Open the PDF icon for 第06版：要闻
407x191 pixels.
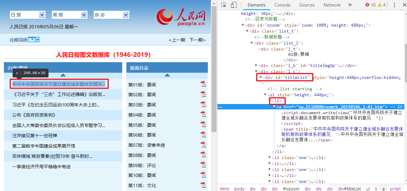(x=204, y=134)
